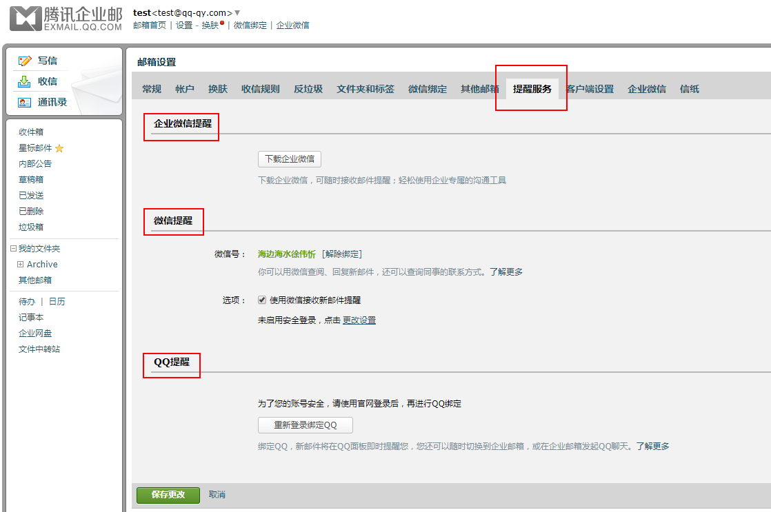Open the 垃圾箱 folder
Screen dimensions: 771x512
pyautogui.click(x=31, y=227)
